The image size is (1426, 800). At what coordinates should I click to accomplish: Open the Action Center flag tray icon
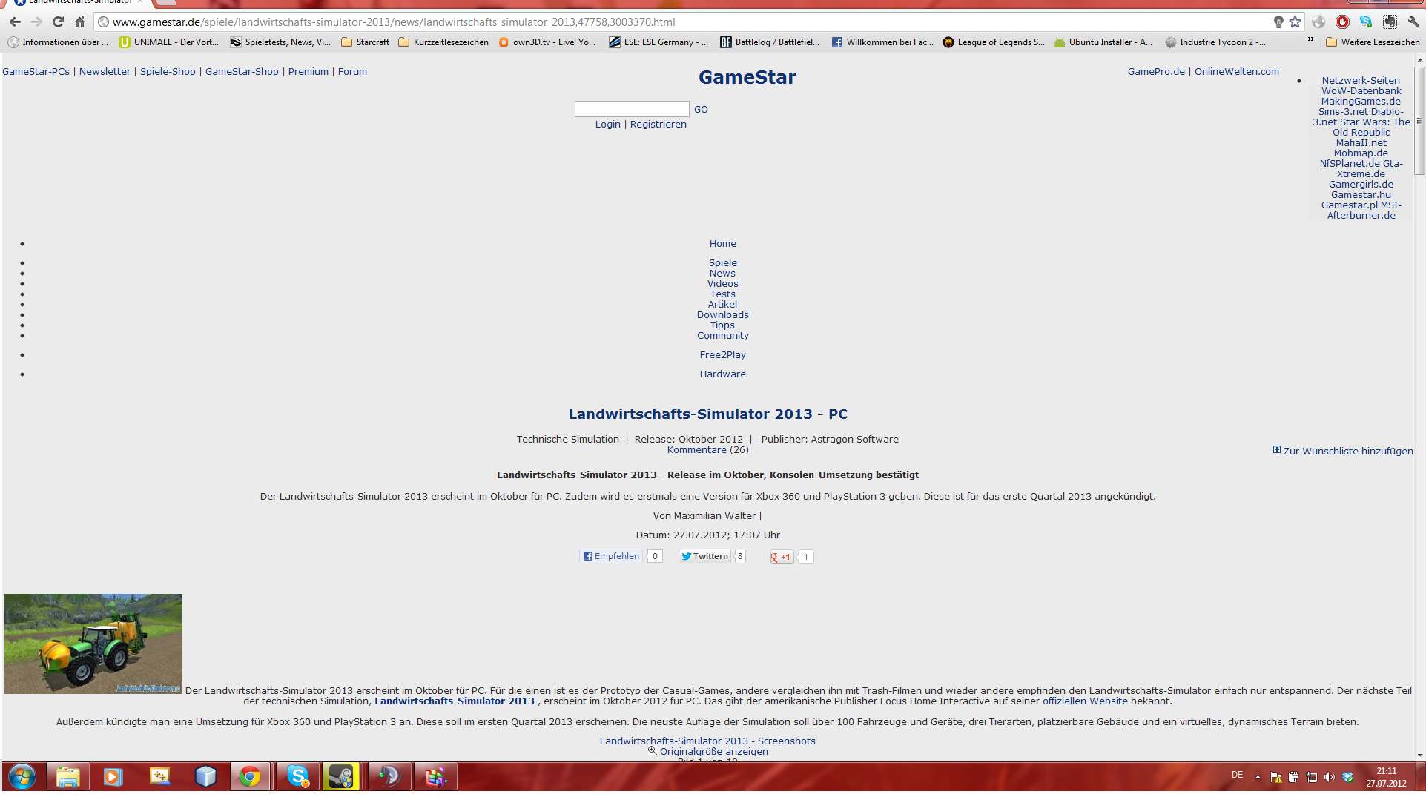point(1275,777)
